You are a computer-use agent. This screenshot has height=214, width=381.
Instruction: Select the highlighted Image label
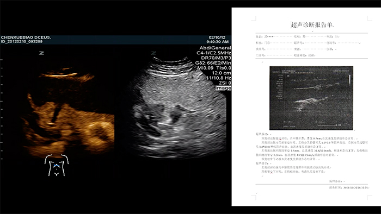click(223, 88)
